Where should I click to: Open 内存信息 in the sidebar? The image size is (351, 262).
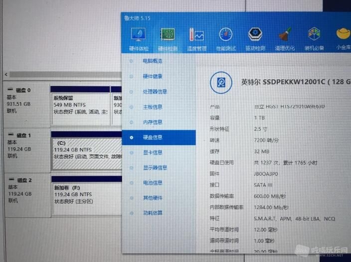153,122
